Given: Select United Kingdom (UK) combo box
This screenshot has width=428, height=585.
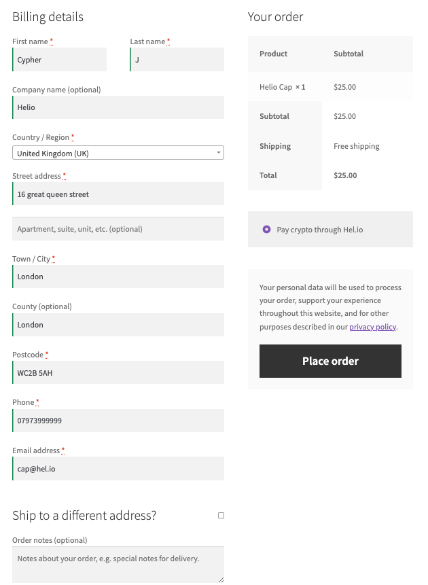Looking at the screenshot, I should point(118,153).
